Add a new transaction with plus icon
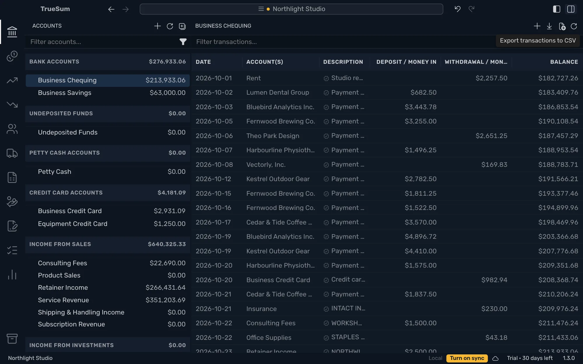The image size is (583, 364). (537, 26)
